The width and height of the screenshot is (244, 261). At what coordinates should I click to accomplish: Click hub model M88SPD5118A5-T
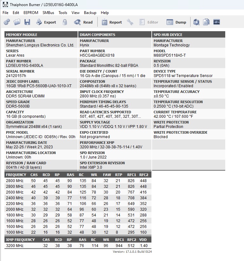click(x=170, y=55)
